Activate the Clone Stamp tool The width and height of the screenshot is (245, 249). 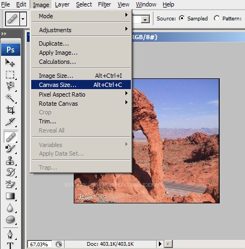pos(10,160)
